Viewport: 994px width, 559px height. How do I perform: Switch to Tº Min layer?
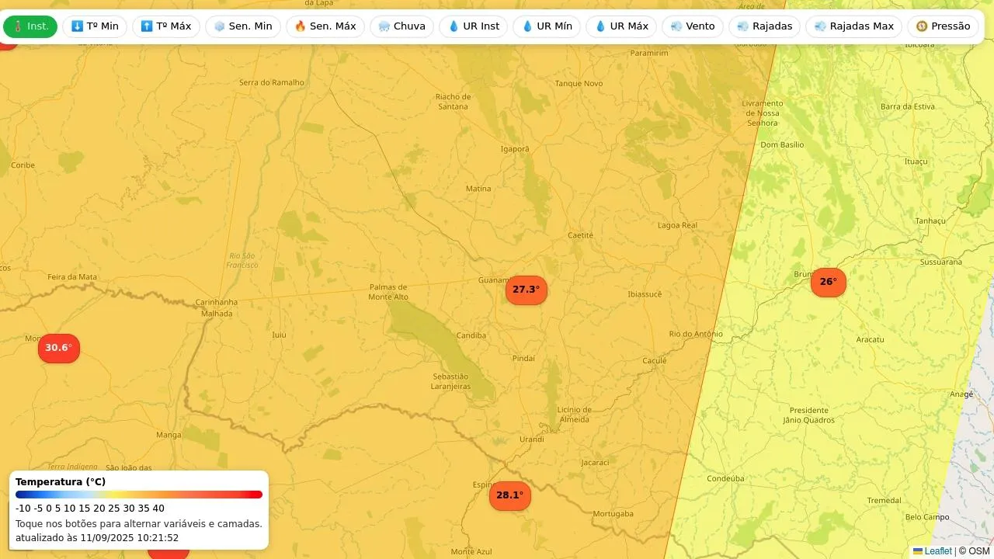click(x=94, y=26)
